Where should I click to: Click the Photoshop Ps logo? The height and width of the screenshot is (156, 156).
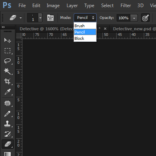(7, 6)
